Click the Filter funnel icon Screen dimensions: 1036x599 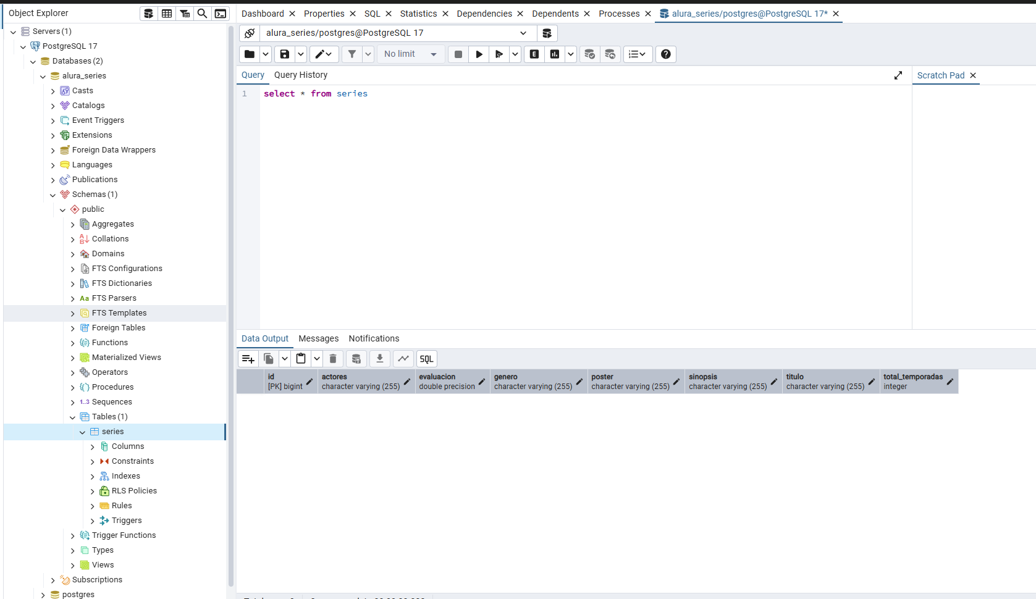pyautogui.click(x=352, y=54)
